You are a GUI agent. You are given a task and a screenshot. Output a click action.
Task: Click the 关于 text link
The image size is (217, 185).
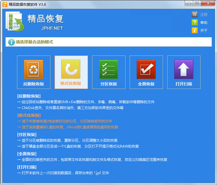tap(204, 30)
